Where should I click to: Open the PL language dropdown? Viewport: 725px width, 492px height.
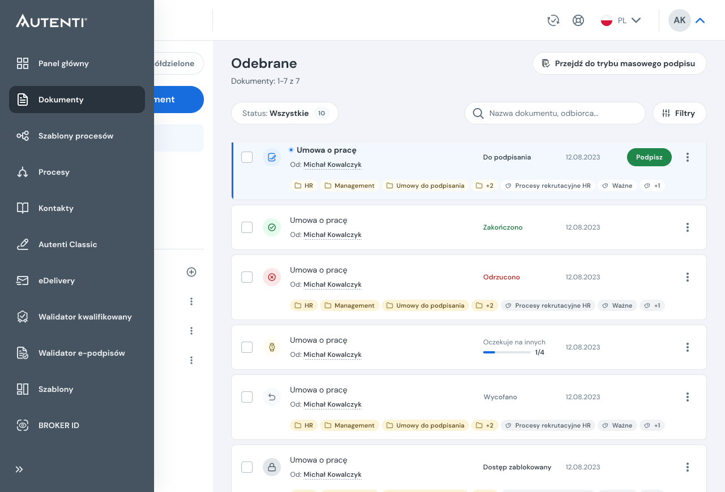(621, 20)
